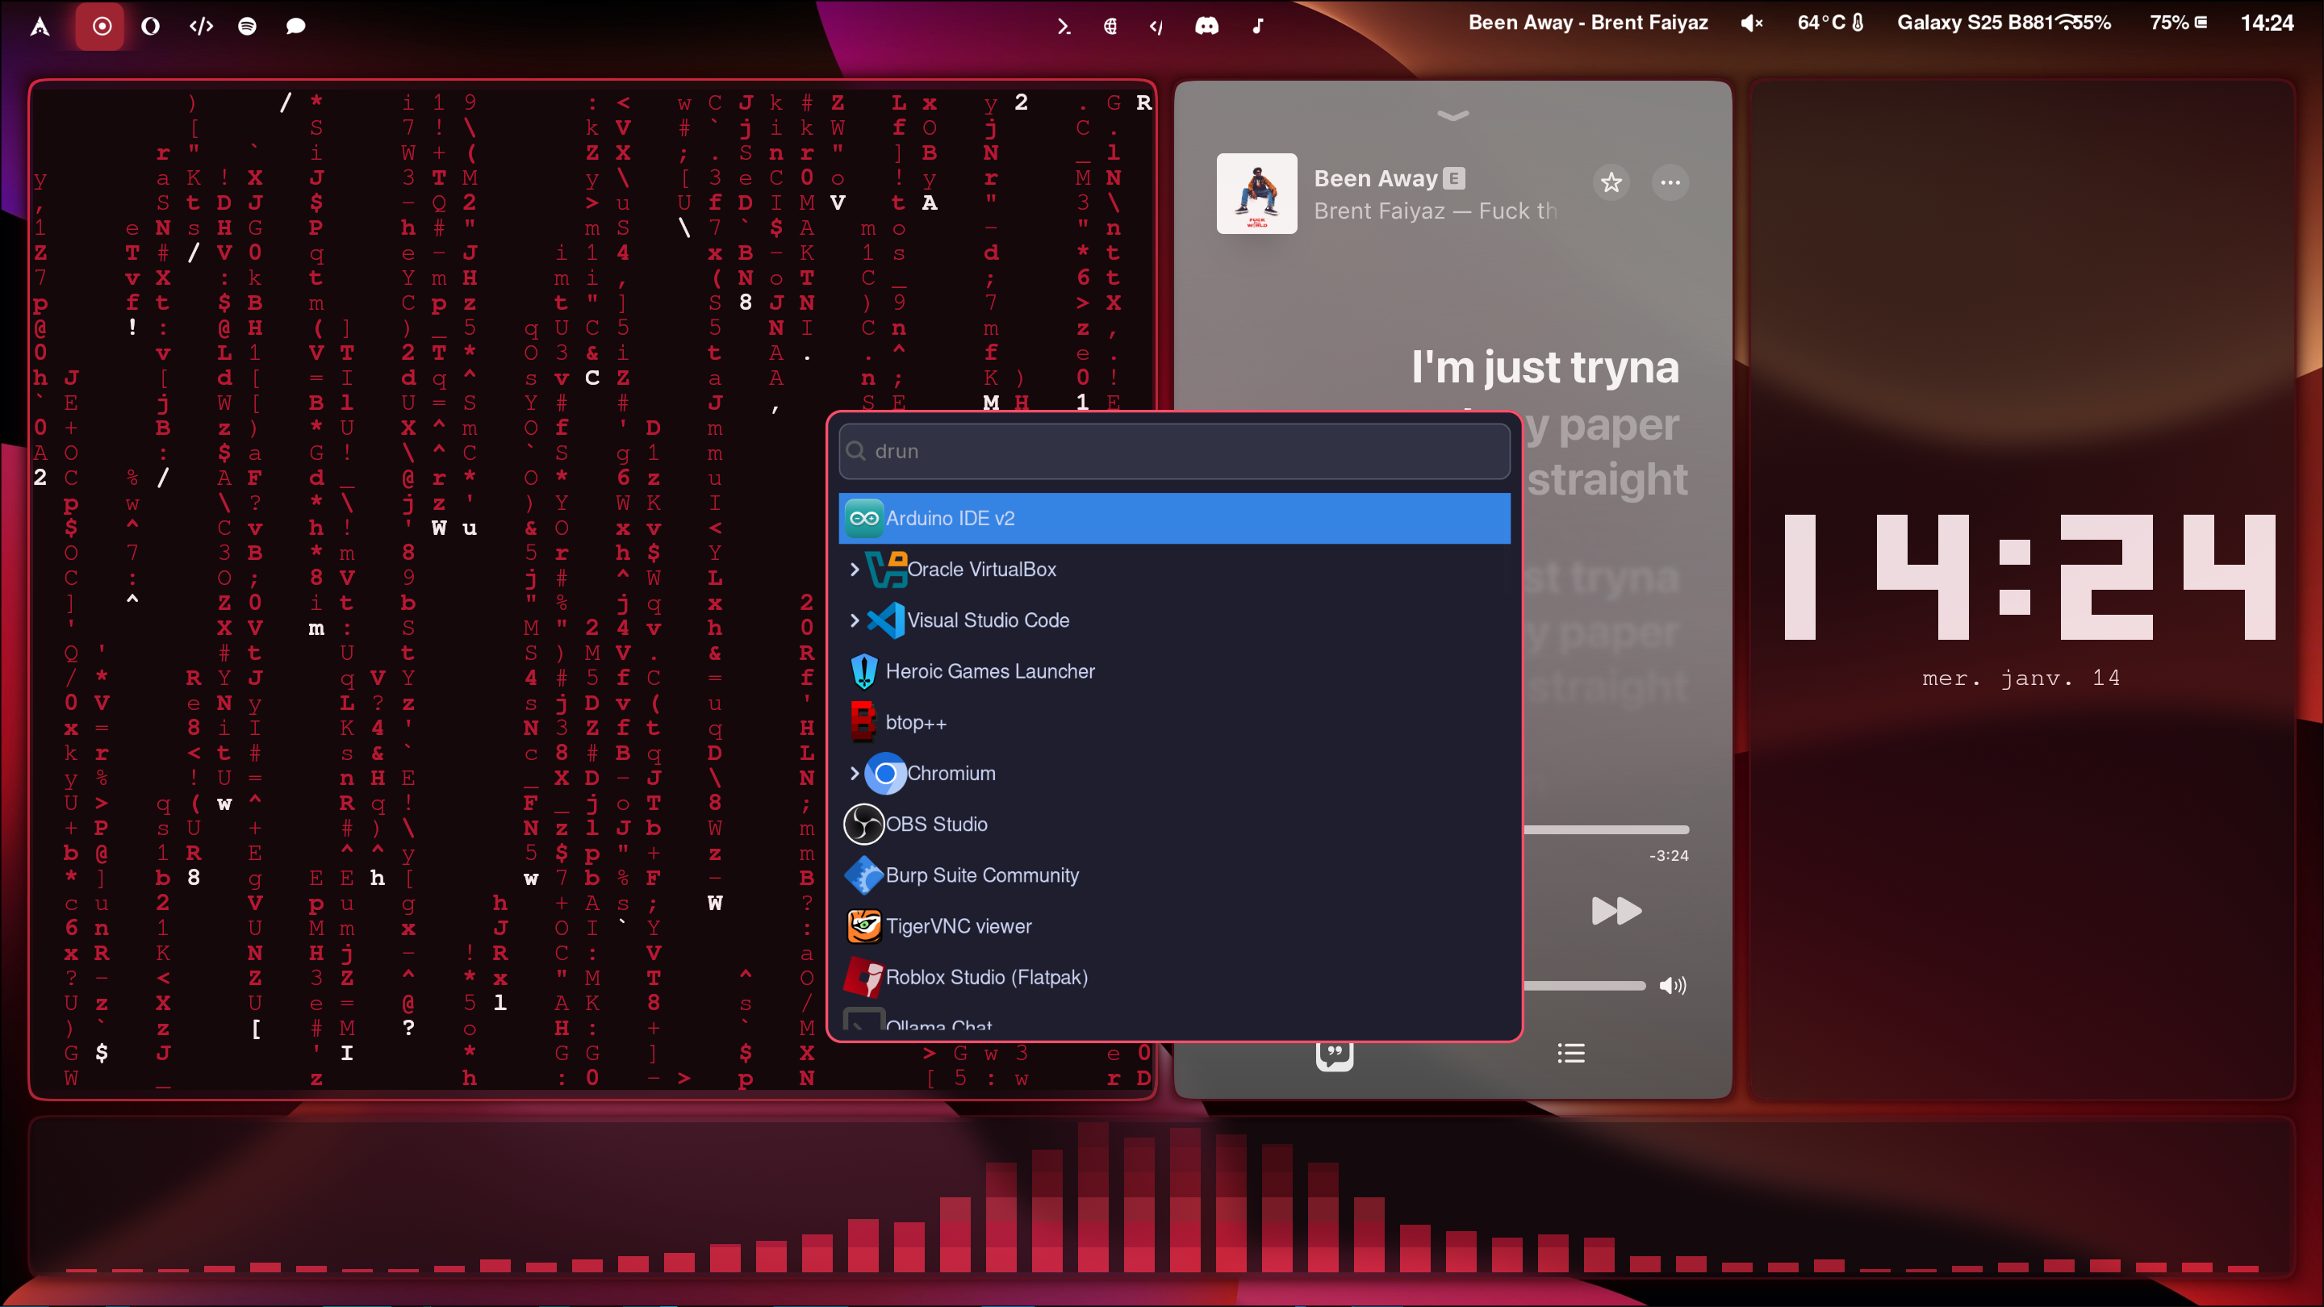The height and width of the screenshot is (1307, 2324).
Task: Click the btop++ red icon
Action: tap(863, 723)
